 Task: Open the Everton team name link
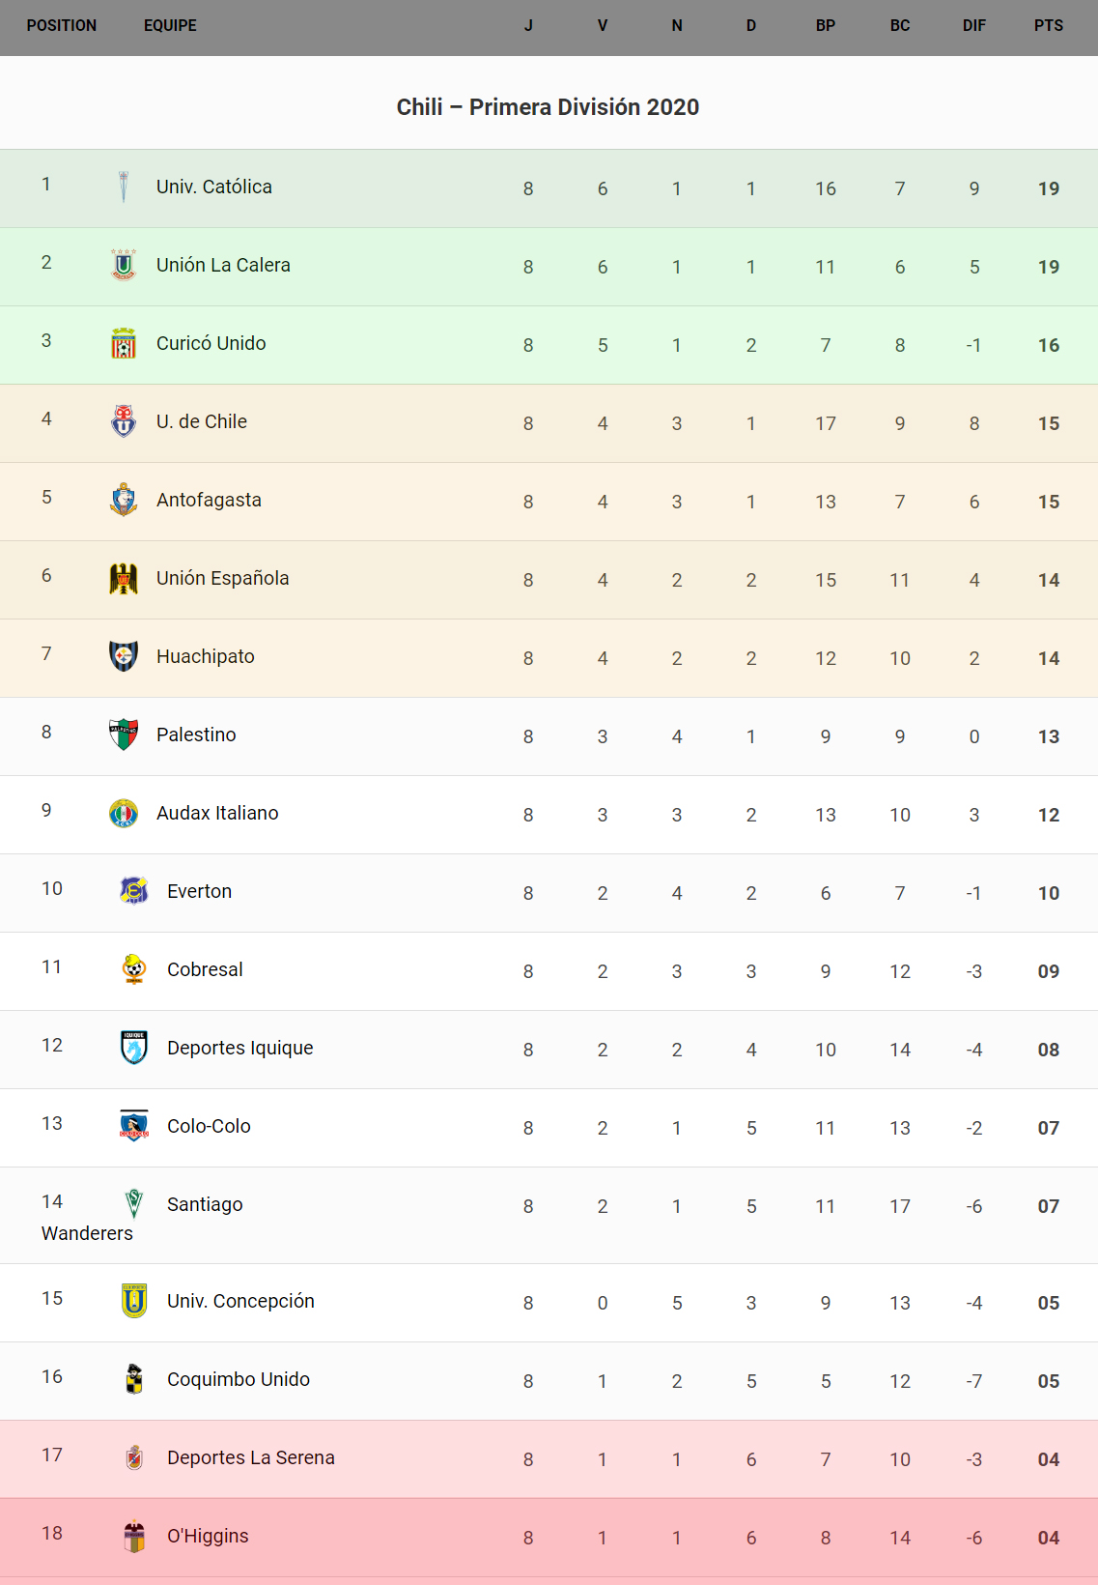[x=199, y=891]
